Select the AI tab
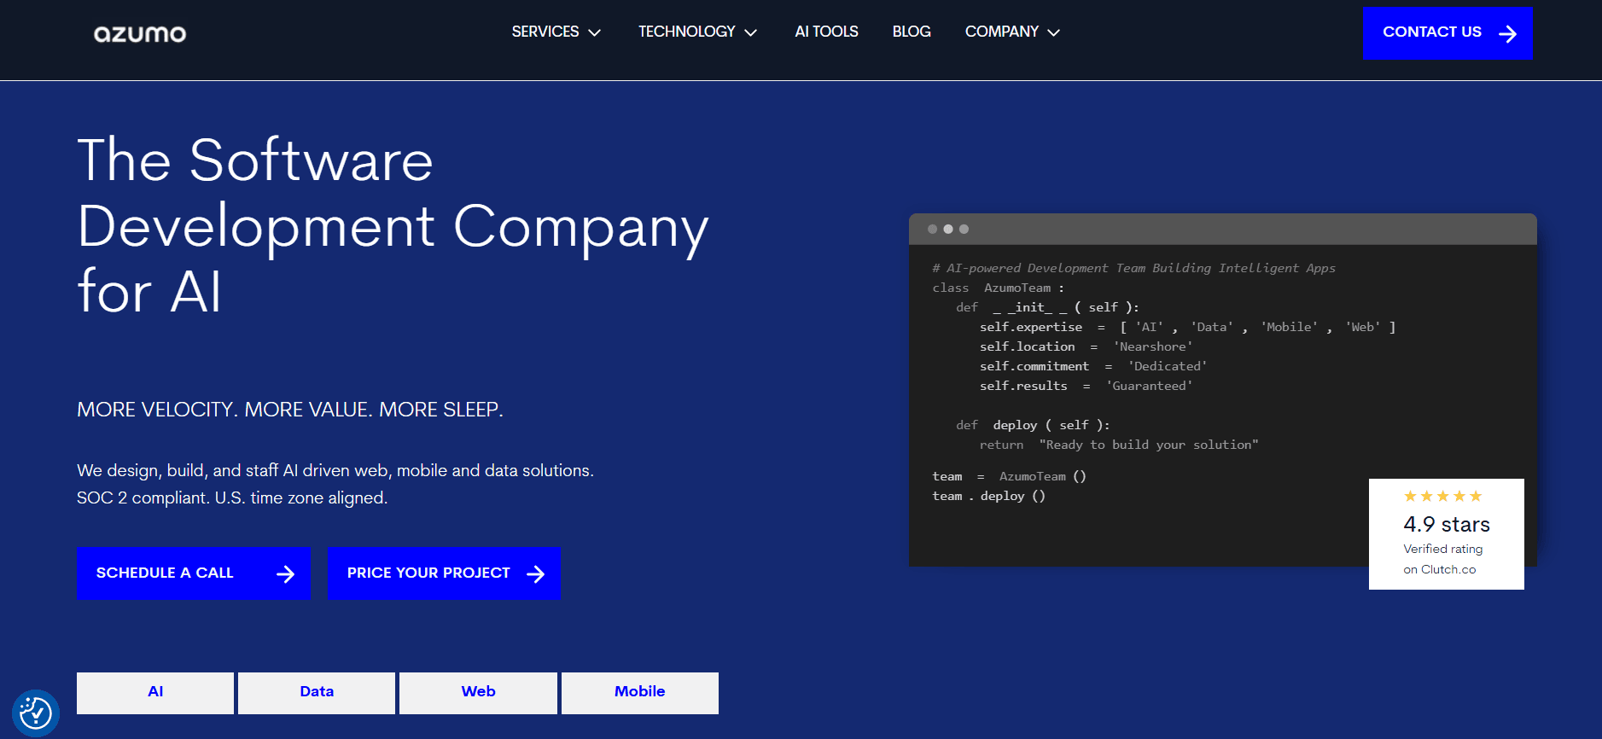Screen dimensions: 1602x739 tap(155, 692)
